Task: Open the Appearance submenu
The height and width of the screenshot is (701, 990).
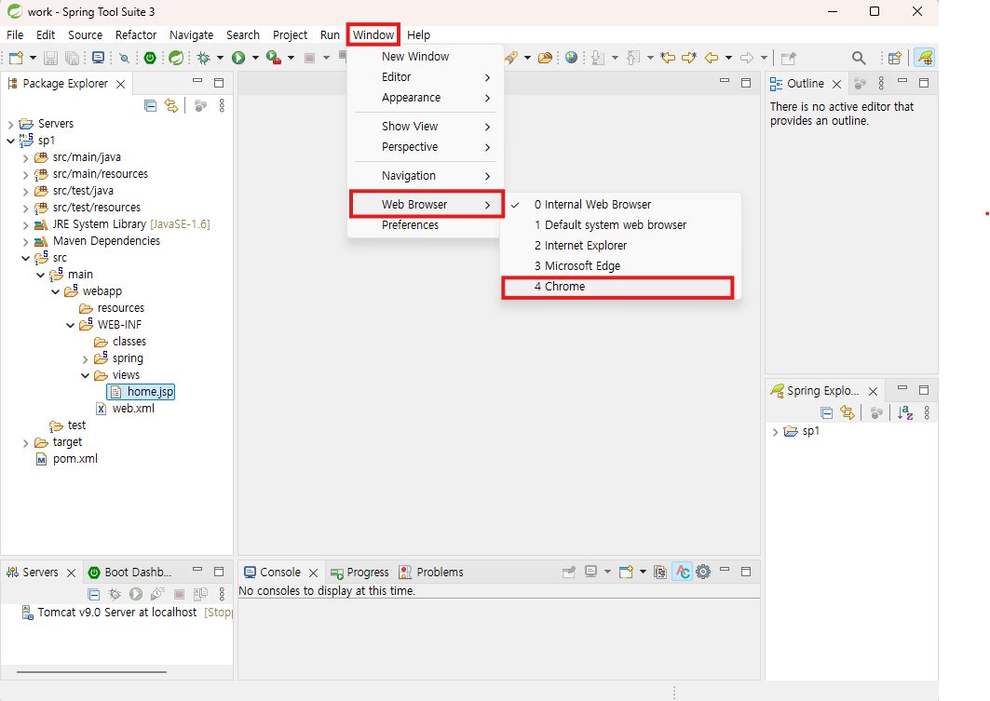Action: pyautogui.click(x=426, y=98)
